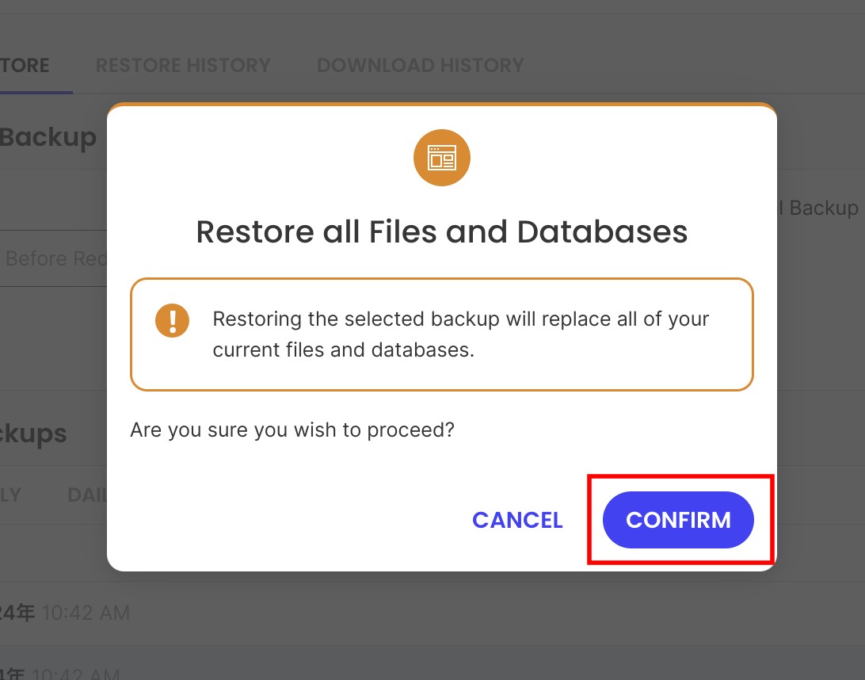Image resolution: width=865 pixels, height=680 pixels.
Task: Click the 'Backup' heading on the left
Action: pos(48,137)
